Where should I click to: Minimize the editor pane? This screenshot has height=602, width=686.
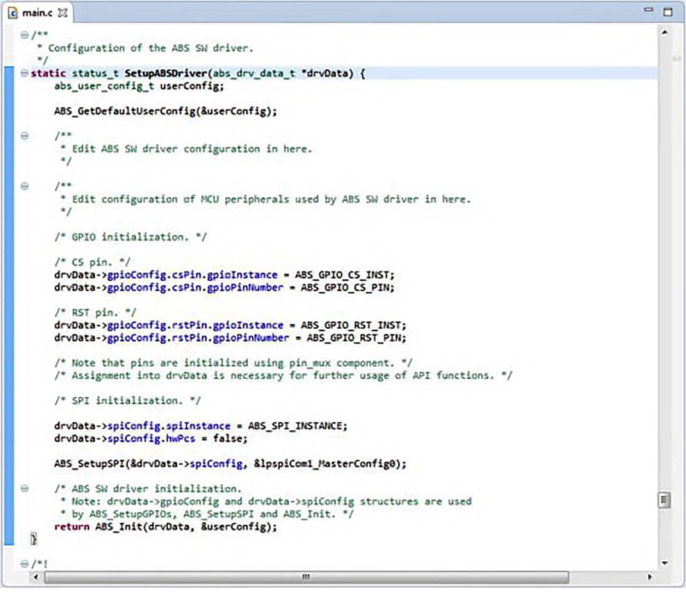point(649,10)
